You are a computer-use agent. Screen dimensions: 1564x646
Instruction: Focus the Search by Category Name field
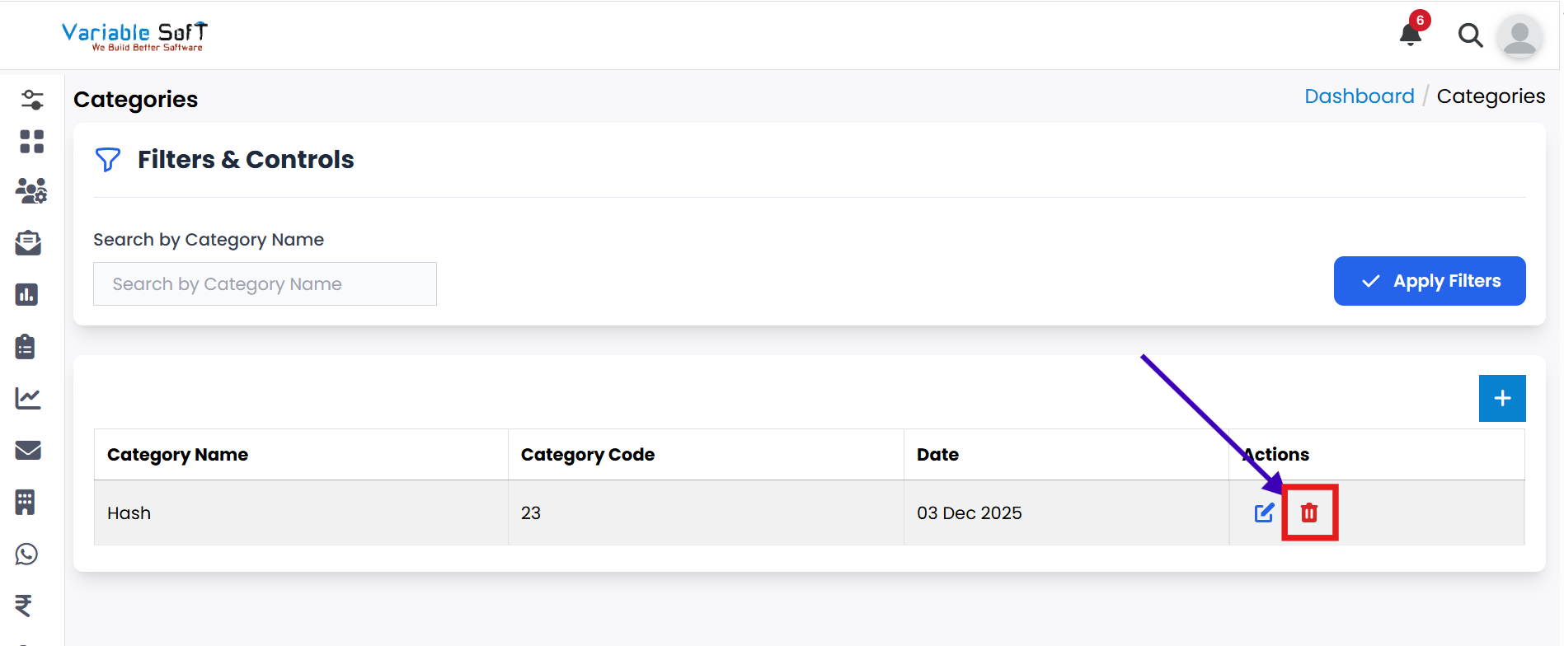(x=265, y=284)
